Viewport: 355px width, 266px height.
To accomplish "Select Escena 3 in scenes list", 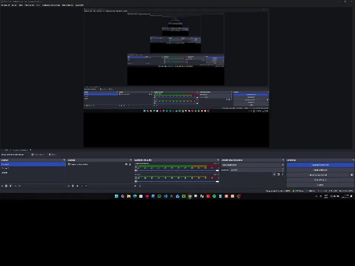I will point(33,164).
